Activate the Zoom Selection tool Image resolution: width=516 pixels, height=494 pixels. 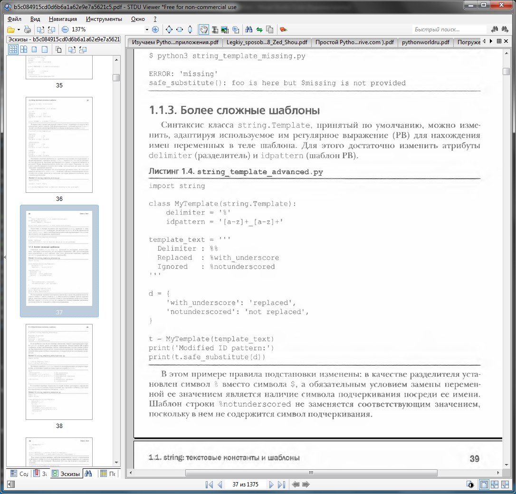coord(236,29)
